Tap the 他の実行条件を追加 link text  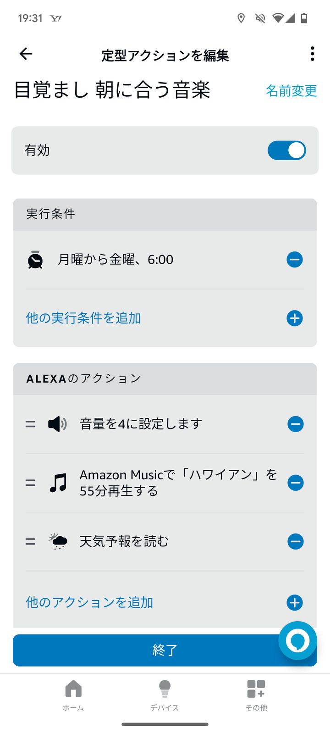pyautogui.click(x=83, y=318)
